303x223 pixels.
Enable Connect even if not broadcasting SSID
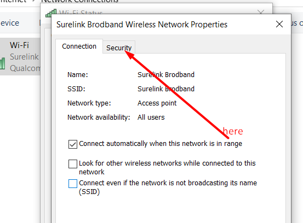click(73, 184)
